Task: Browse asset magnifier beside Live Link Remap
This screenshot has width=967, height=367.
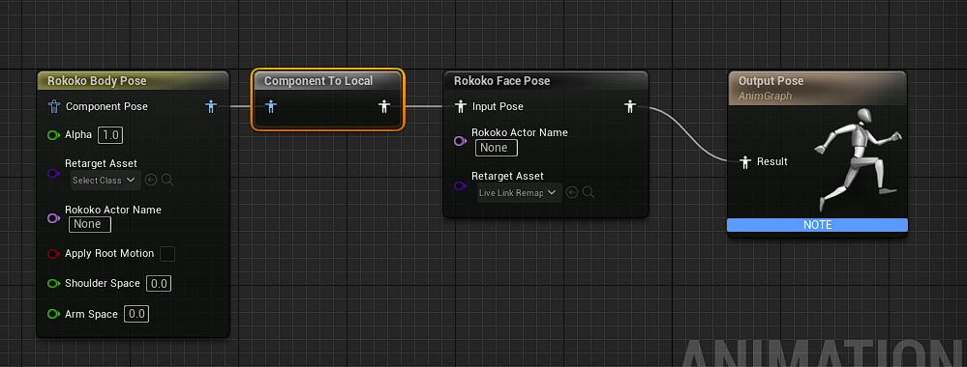Action: [x=589, y=193]
